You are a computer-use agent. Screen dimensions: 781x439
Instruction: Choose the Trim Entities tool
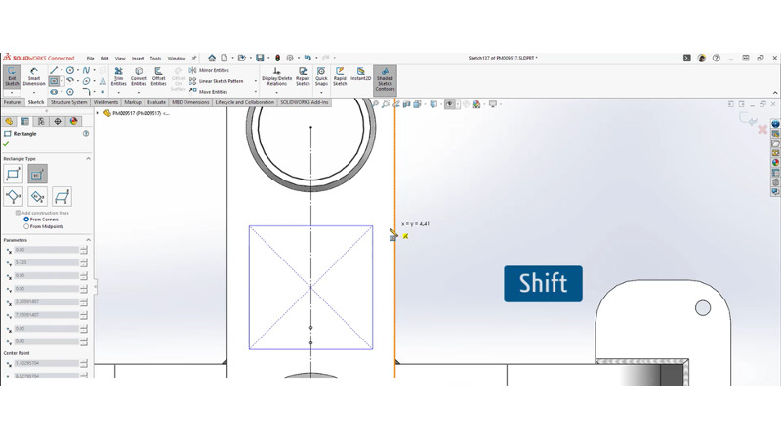(x=118, y=77)
